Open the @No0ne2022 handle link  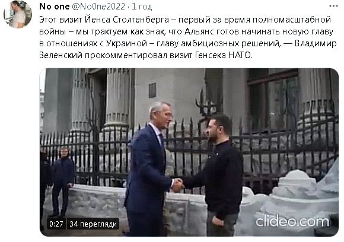[98, 7]
